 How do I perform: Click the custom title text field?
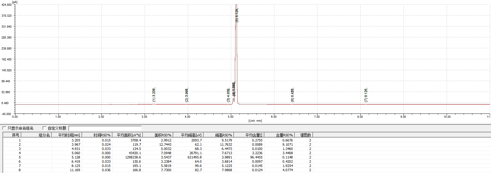(x=105, y=128)
